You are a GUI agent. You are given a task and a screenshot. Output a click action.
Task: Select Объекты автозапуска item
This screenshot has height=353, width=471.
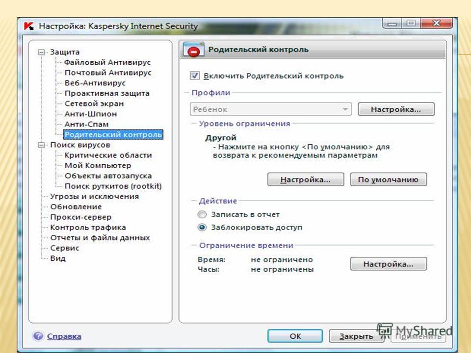[x=108, y=176]
